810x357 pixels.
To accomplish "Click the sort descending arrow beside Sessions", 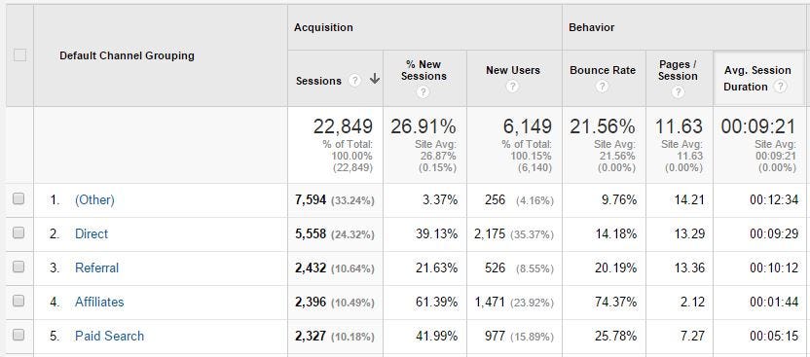I will coord(375,79).
